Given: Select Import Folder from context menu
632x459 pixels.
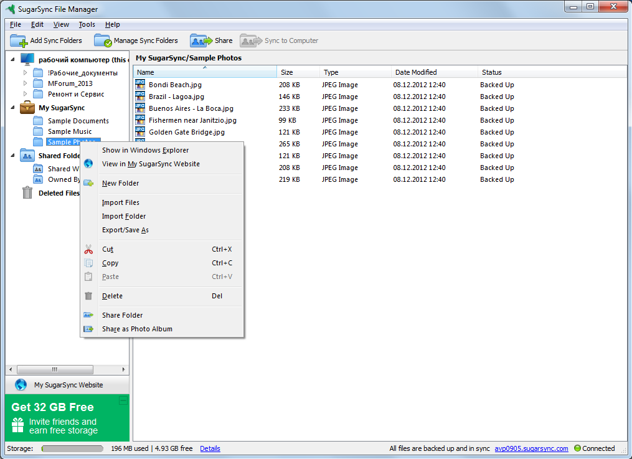Looking at the screenshot, I should click(x=162, y=216).
